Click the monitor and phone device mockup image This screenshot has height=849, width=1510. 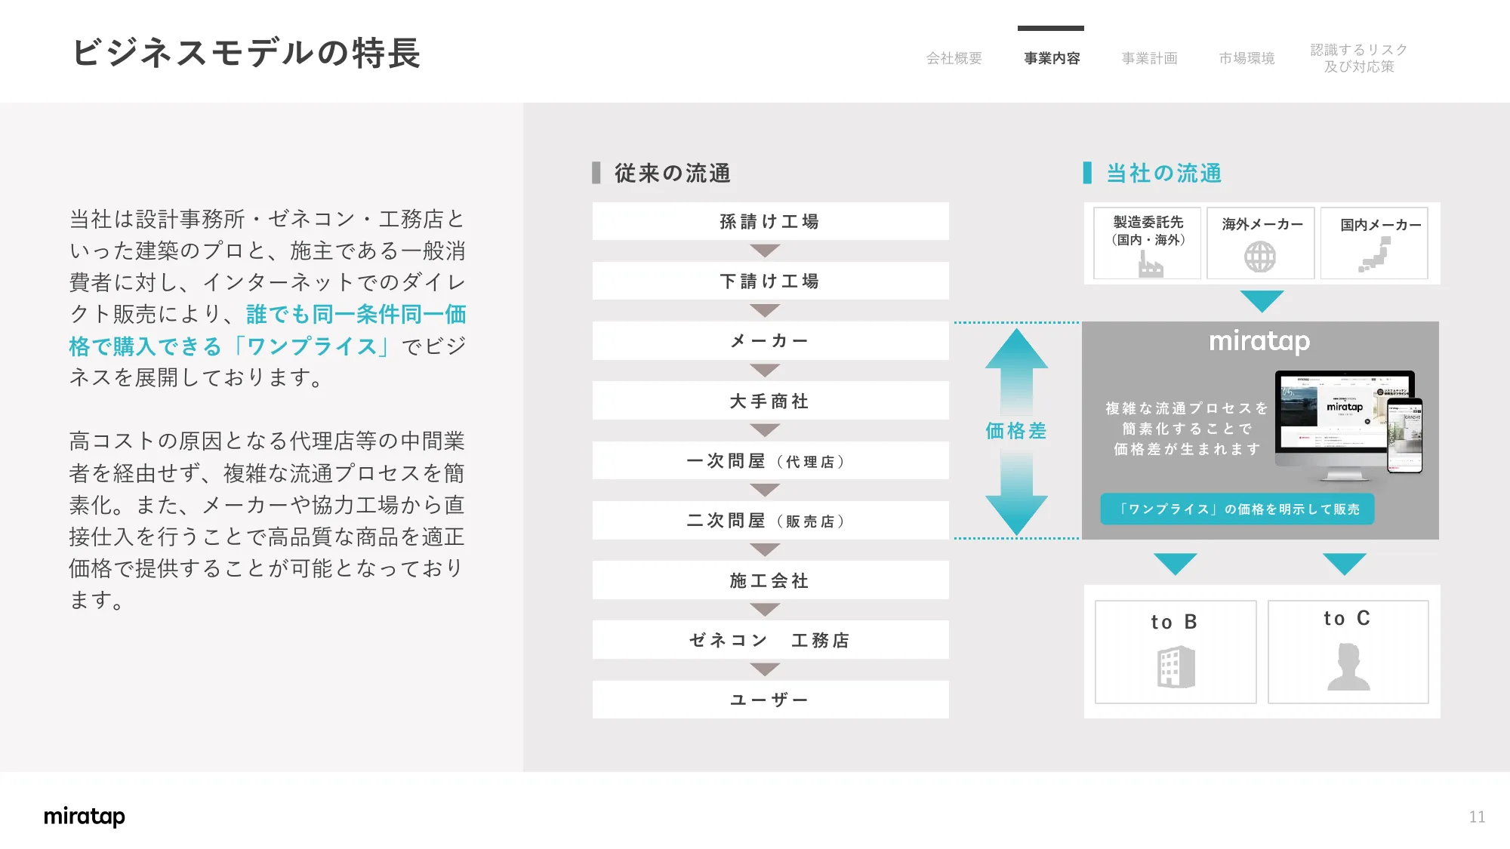(1348, 426)
